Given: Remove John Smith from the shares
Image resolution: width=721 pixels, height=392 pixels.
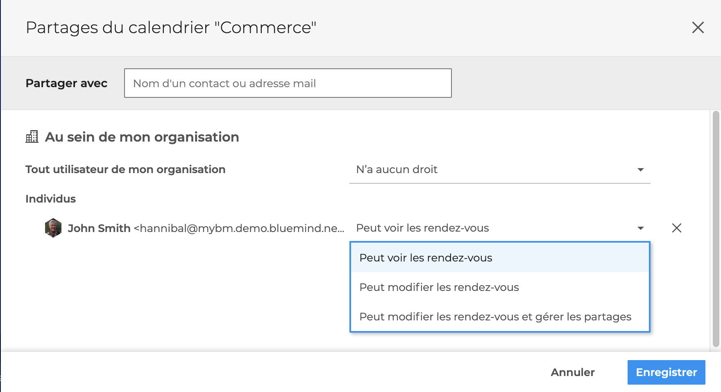Looking at the screenshot, I should pos(676,228).
